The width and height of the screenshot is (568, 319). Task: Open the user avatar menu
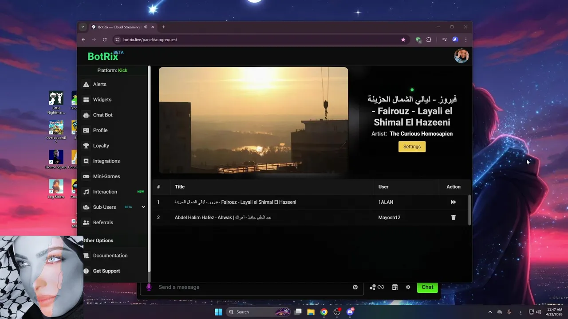click(x=461, y=56)
